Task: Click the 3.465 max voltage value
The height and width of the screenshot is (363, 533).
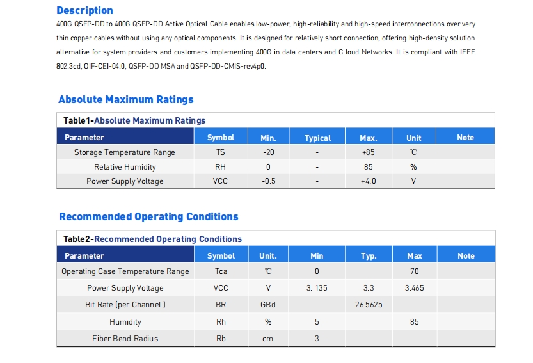Action: click(x=415, y=288)
